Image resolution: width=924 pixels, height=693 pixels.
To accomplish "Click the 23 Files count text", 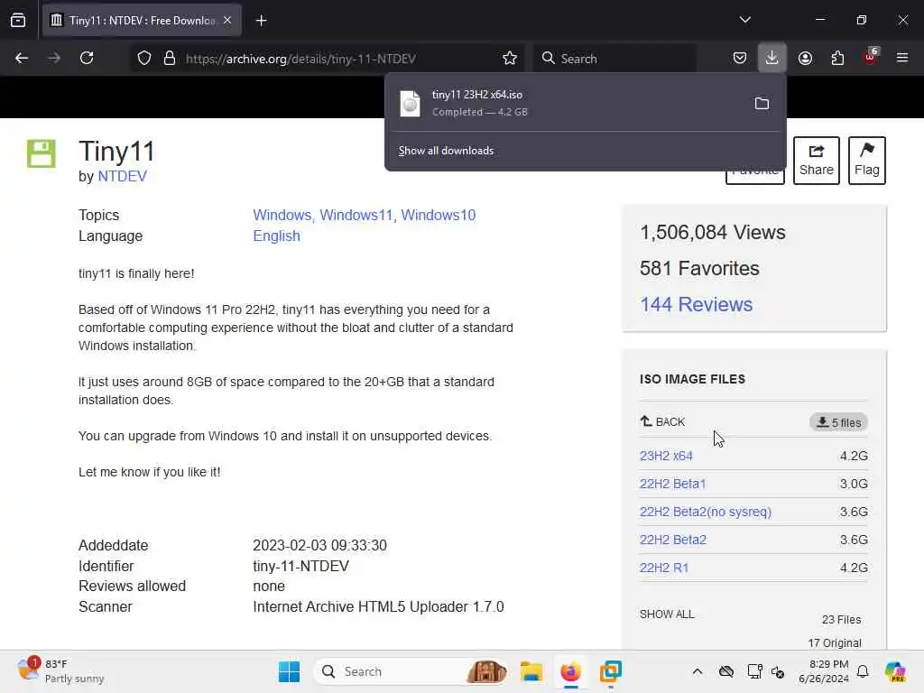I will pyautogui.click(x=841, y=620).
